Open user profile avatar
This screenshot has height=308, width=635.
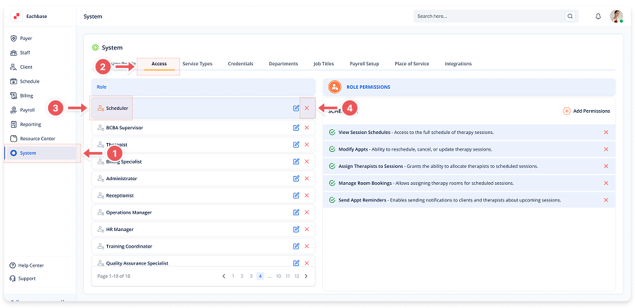616,16
